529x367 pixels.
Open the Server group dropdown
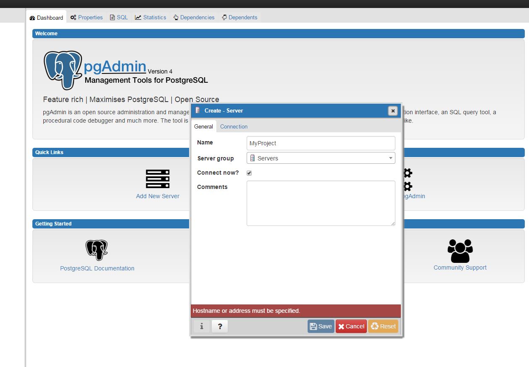tap(321, 158)
